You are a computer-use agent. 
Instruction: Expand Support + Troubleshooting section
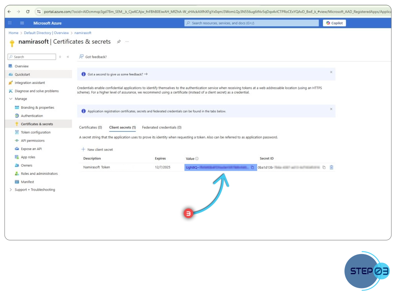click(x=11, y=190)
